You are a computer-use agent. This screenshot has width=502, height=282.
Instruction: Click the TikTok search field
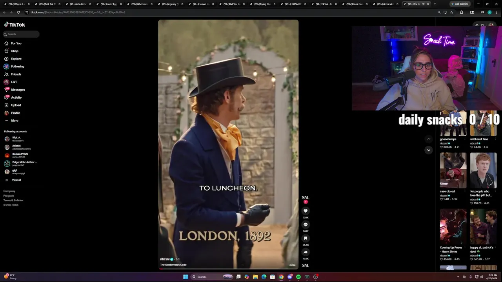coord(21,34)
